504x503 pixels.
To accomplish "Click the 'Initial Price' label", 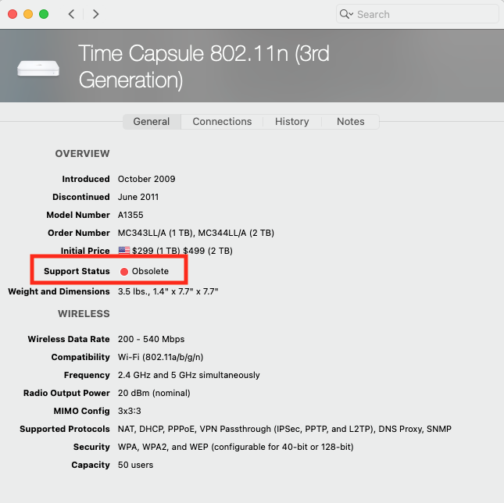I will click(x=85, y=251).
